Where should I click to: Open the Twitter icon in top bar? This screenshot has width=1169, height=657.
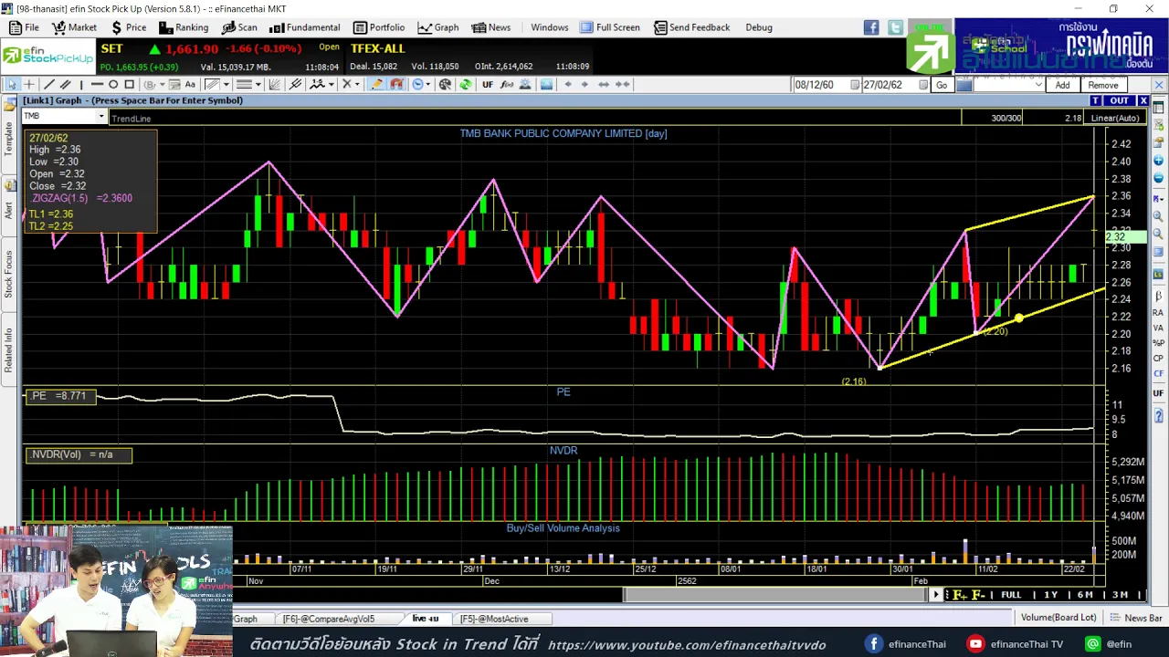[x=896, y=27]
